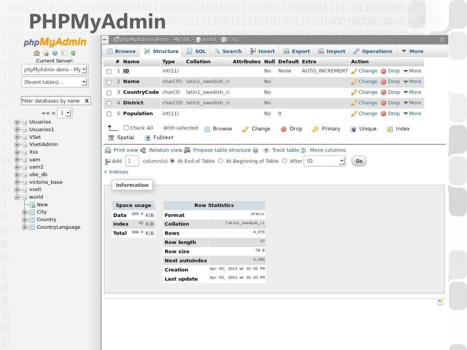Viewport: 467px width, 350px height.
Task: Click the Propose table structure link
Action: point(222,150)
